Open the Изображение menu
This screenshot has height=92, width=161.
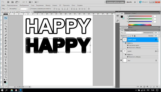click(x=24, y=5)
